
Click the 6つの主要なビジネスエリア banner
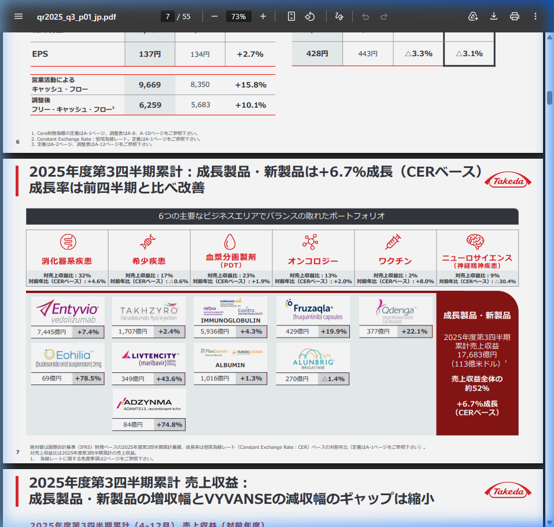coord(271,216)
